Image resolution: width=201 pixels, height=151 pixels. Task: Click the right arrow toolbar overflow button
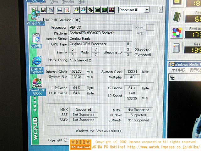[x=160, y=10]
